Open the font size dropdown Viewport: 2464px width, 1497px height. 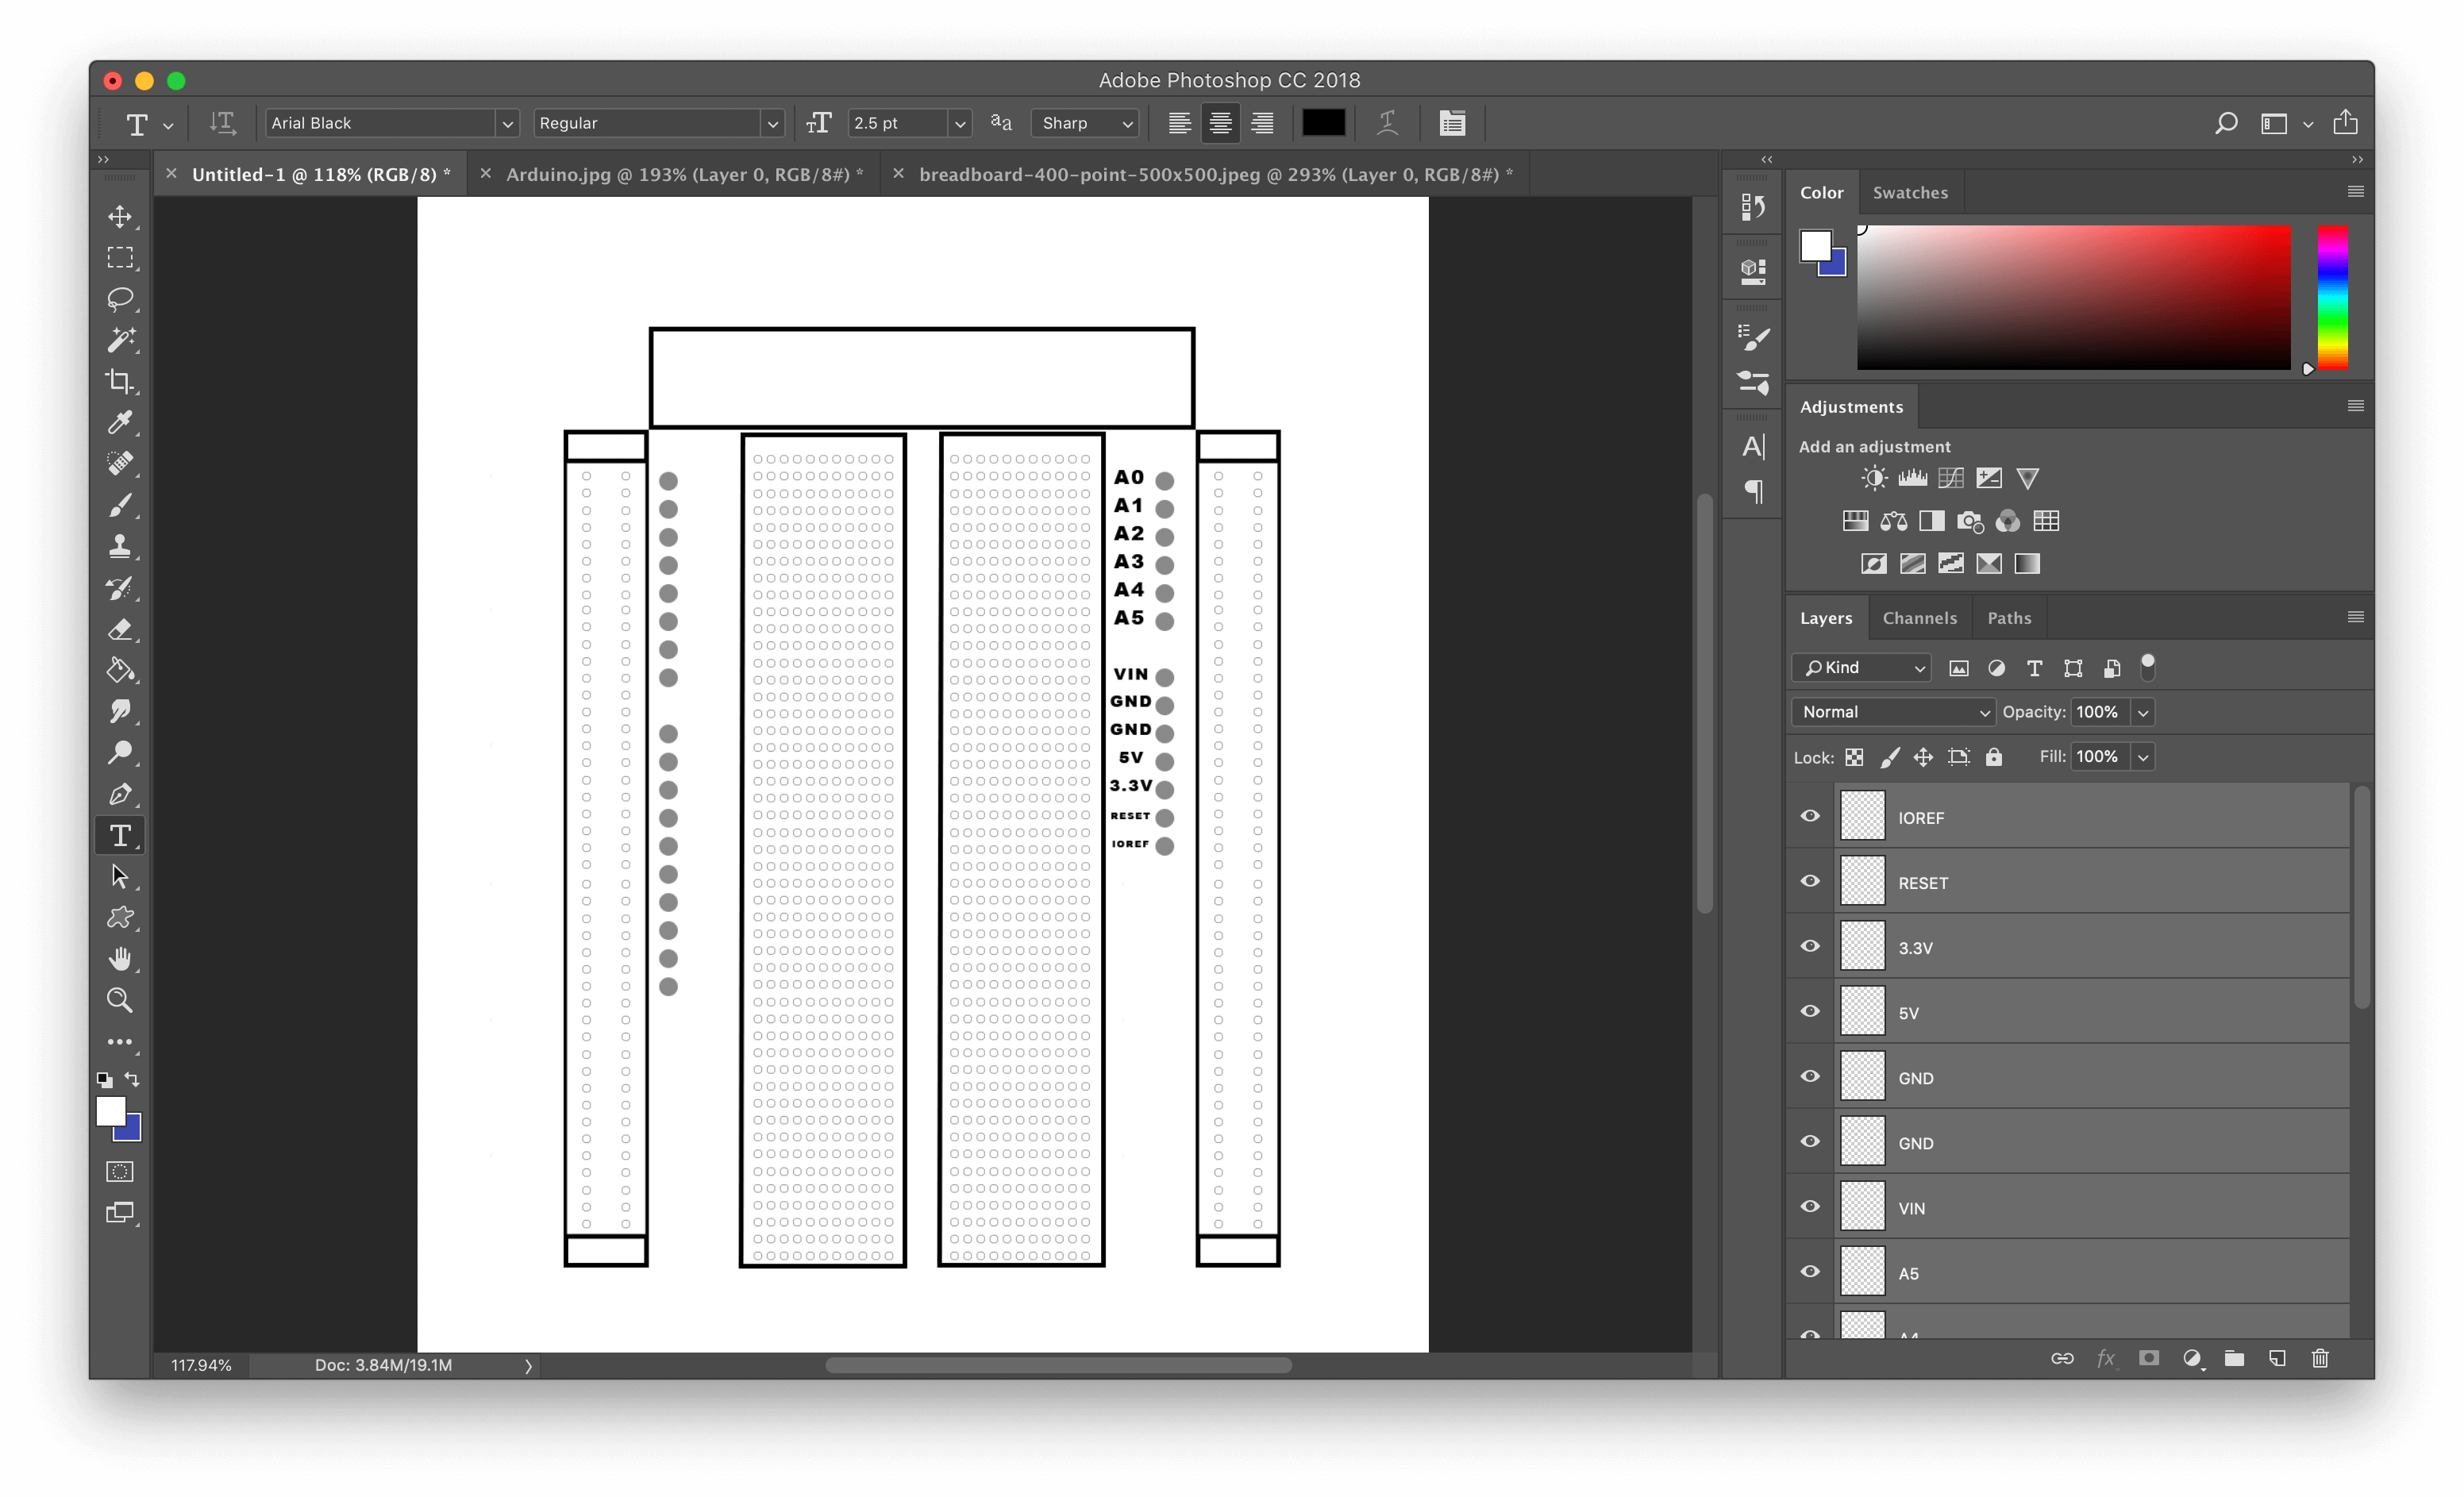pyautogui.click(x=959, y=123)
